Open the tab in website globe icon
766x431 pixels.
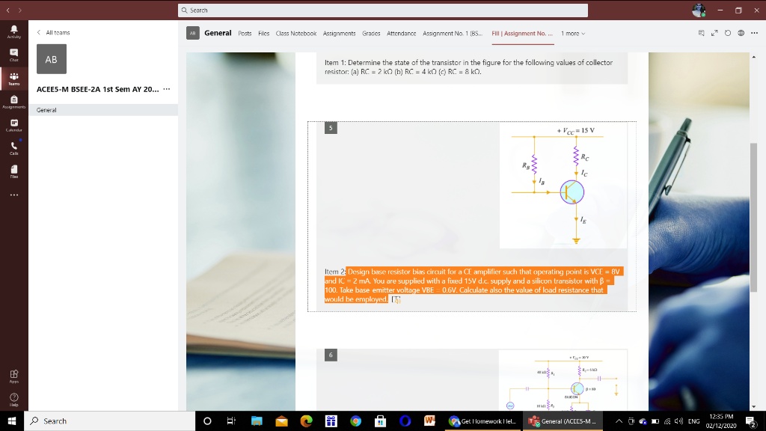(x=741, y=33)
